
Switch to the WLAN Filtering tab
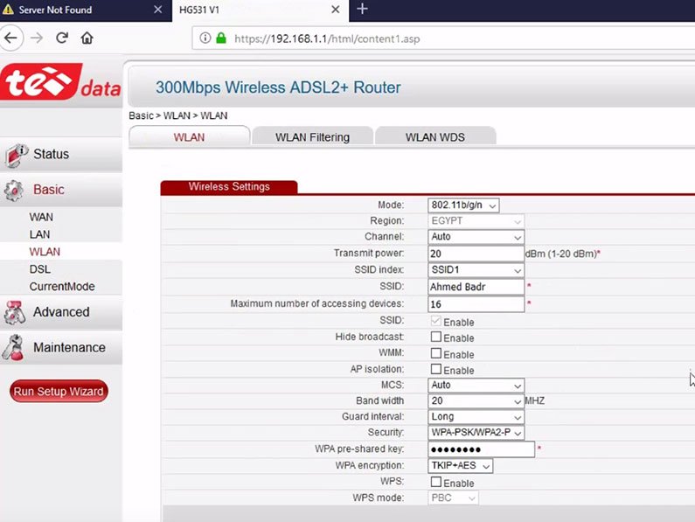(312, 137)
